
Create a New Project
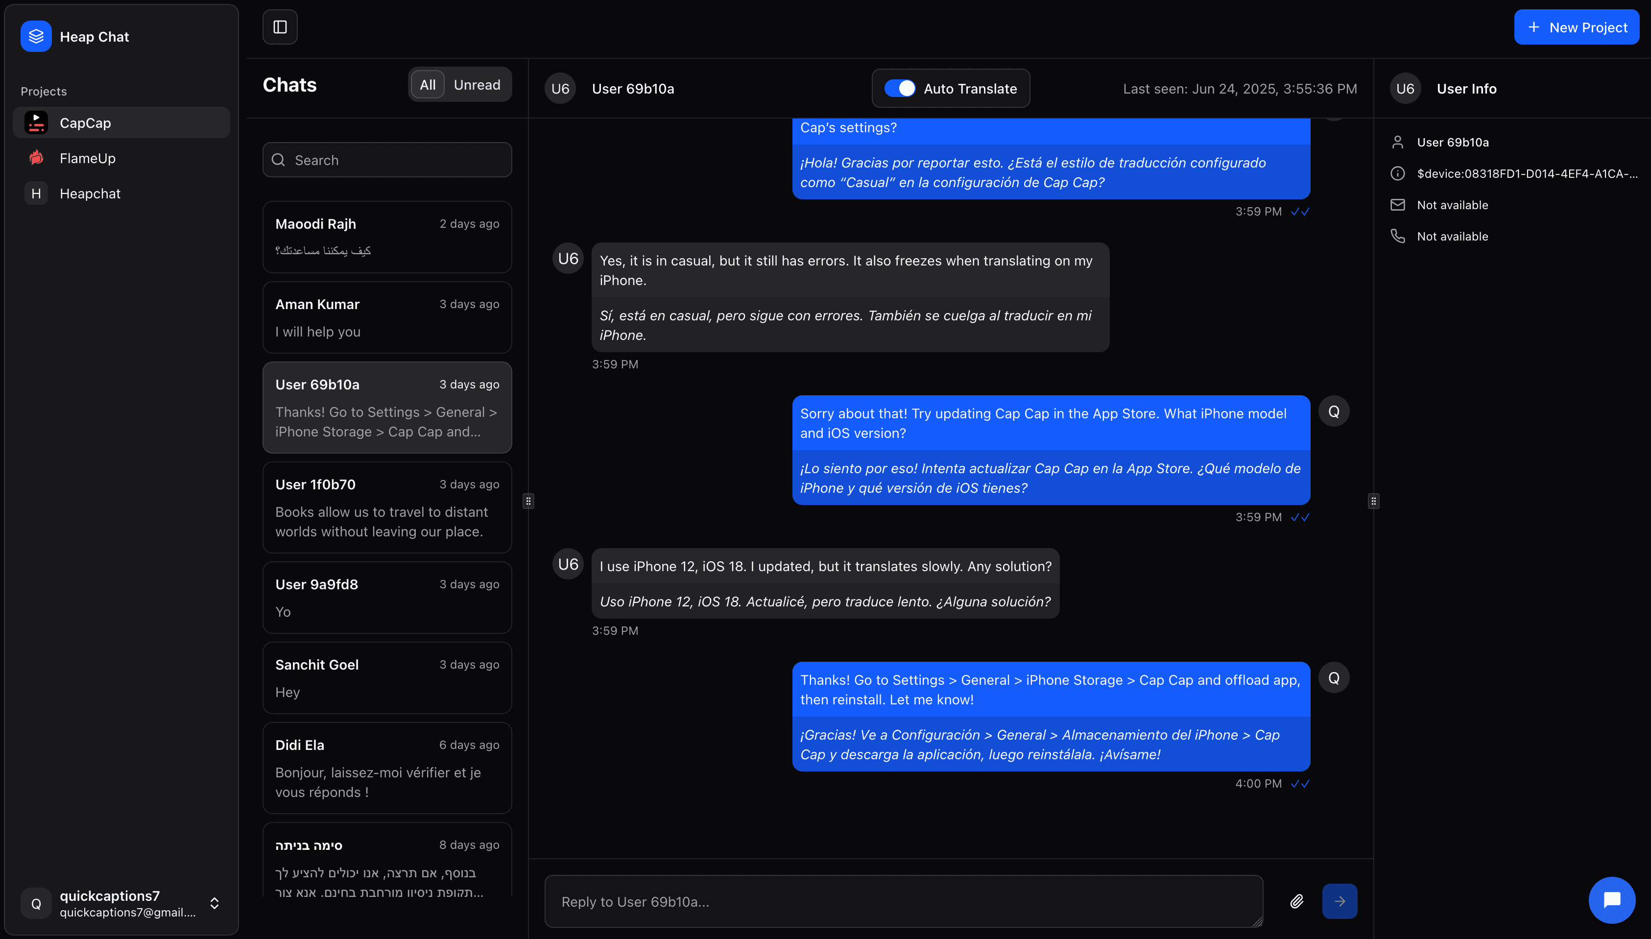[x=1576, y=27]
